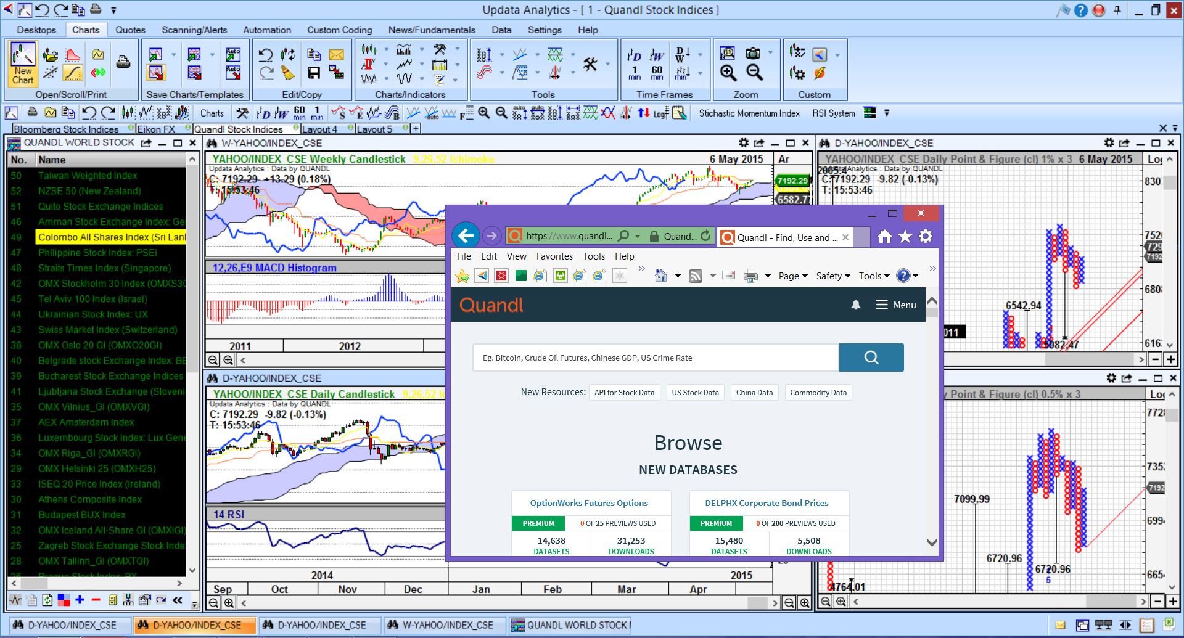Select the Weekly time frame icon in the ribbon
Image resolution: width=1184 pixels, height=638 pixels.
(657, 54)
